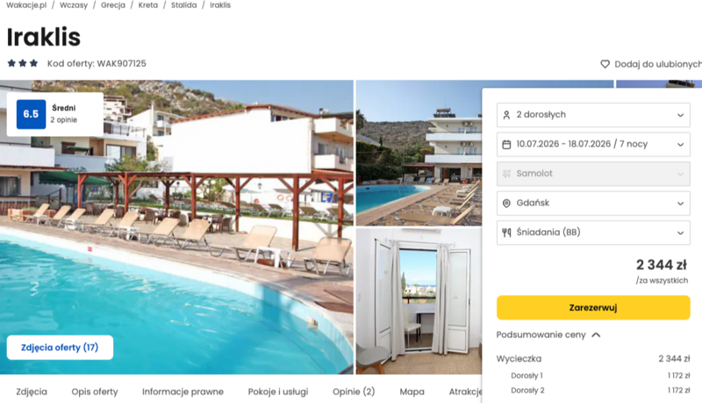This screenshot has width=702, height=403.
Task: Open the 2 dorosłych travelers dropdown
Action: [593, 115]
